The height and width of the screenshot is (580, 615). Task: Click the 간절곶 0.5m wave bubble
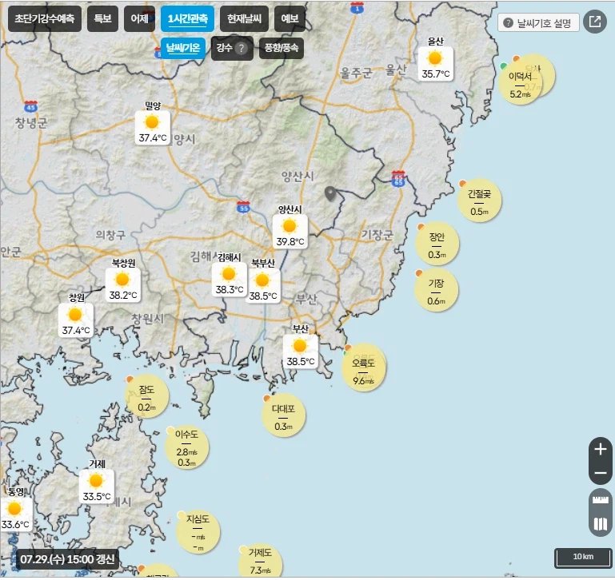point(479,201)
